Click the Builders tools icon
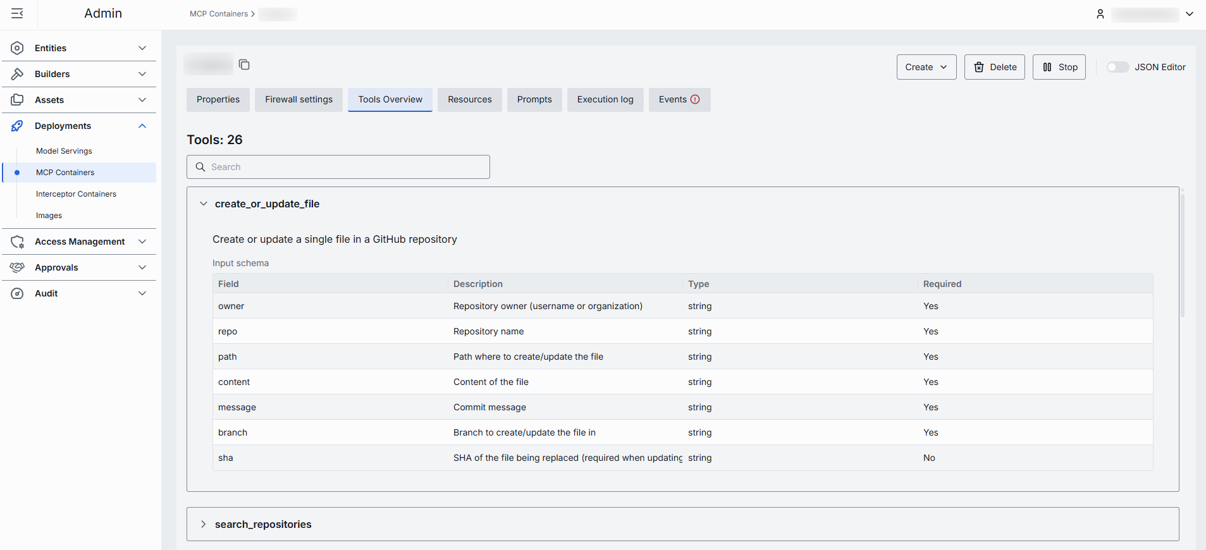The image size is (1206, 550). (18, 74)
